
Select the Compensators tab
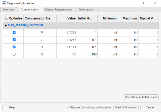click(x=30, y=10)
